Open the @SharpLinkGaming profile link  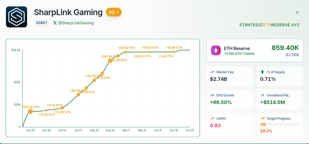pyautogui.click(x=76, y=23)
